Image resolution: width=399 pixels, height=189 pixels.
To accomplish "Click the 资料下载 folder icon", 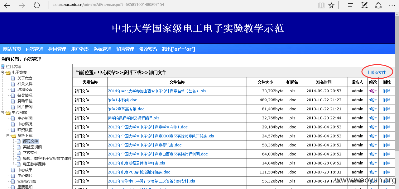I will pyautogui.click(x=13, y=136).
